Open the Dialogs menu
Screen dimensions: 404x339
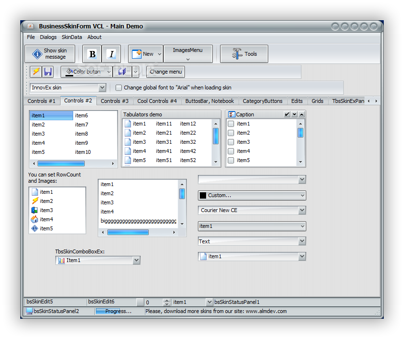tap(48, 37)
